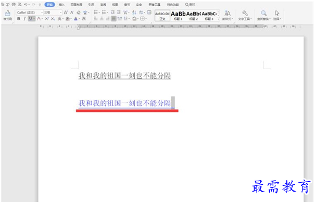
Task: Switch to the 页面布局 tab
Action: pos(77,4)
